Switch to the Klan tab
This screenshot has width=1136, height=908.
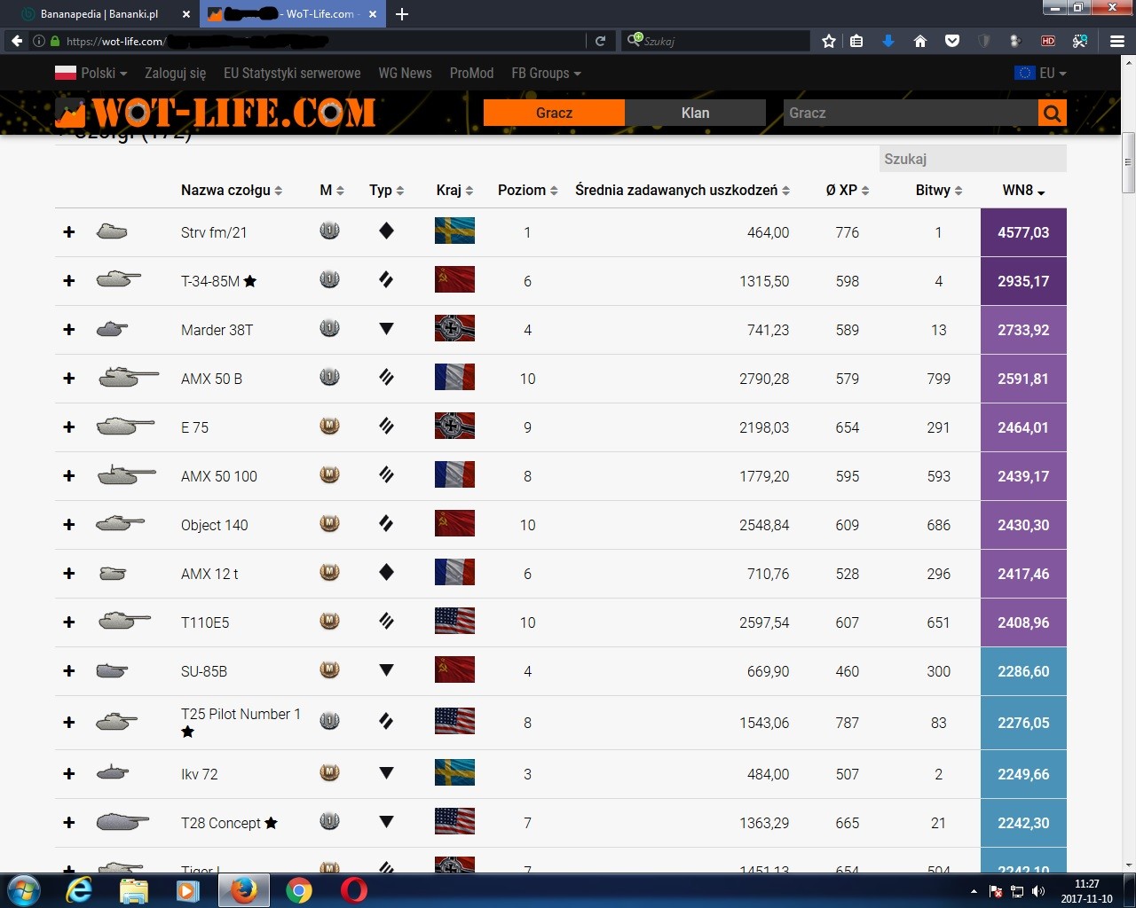click(x=695, y=113)
